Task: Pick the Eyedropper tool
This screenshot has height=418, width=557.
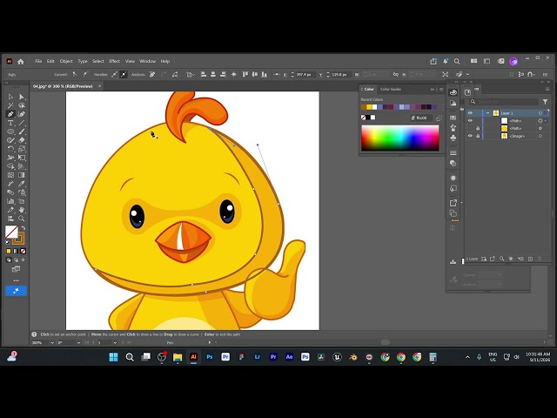Action: (x=22, y=184)
